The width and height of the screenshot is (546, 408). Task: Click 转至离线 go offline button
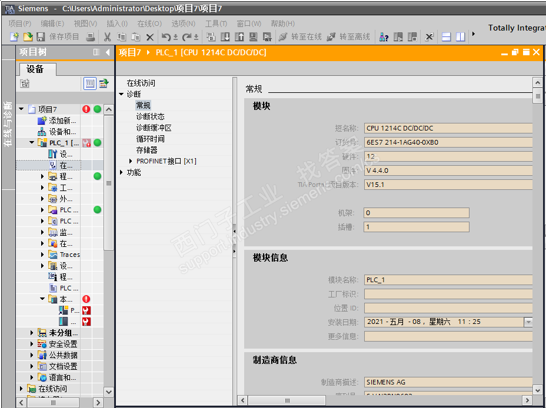(348, 36)
